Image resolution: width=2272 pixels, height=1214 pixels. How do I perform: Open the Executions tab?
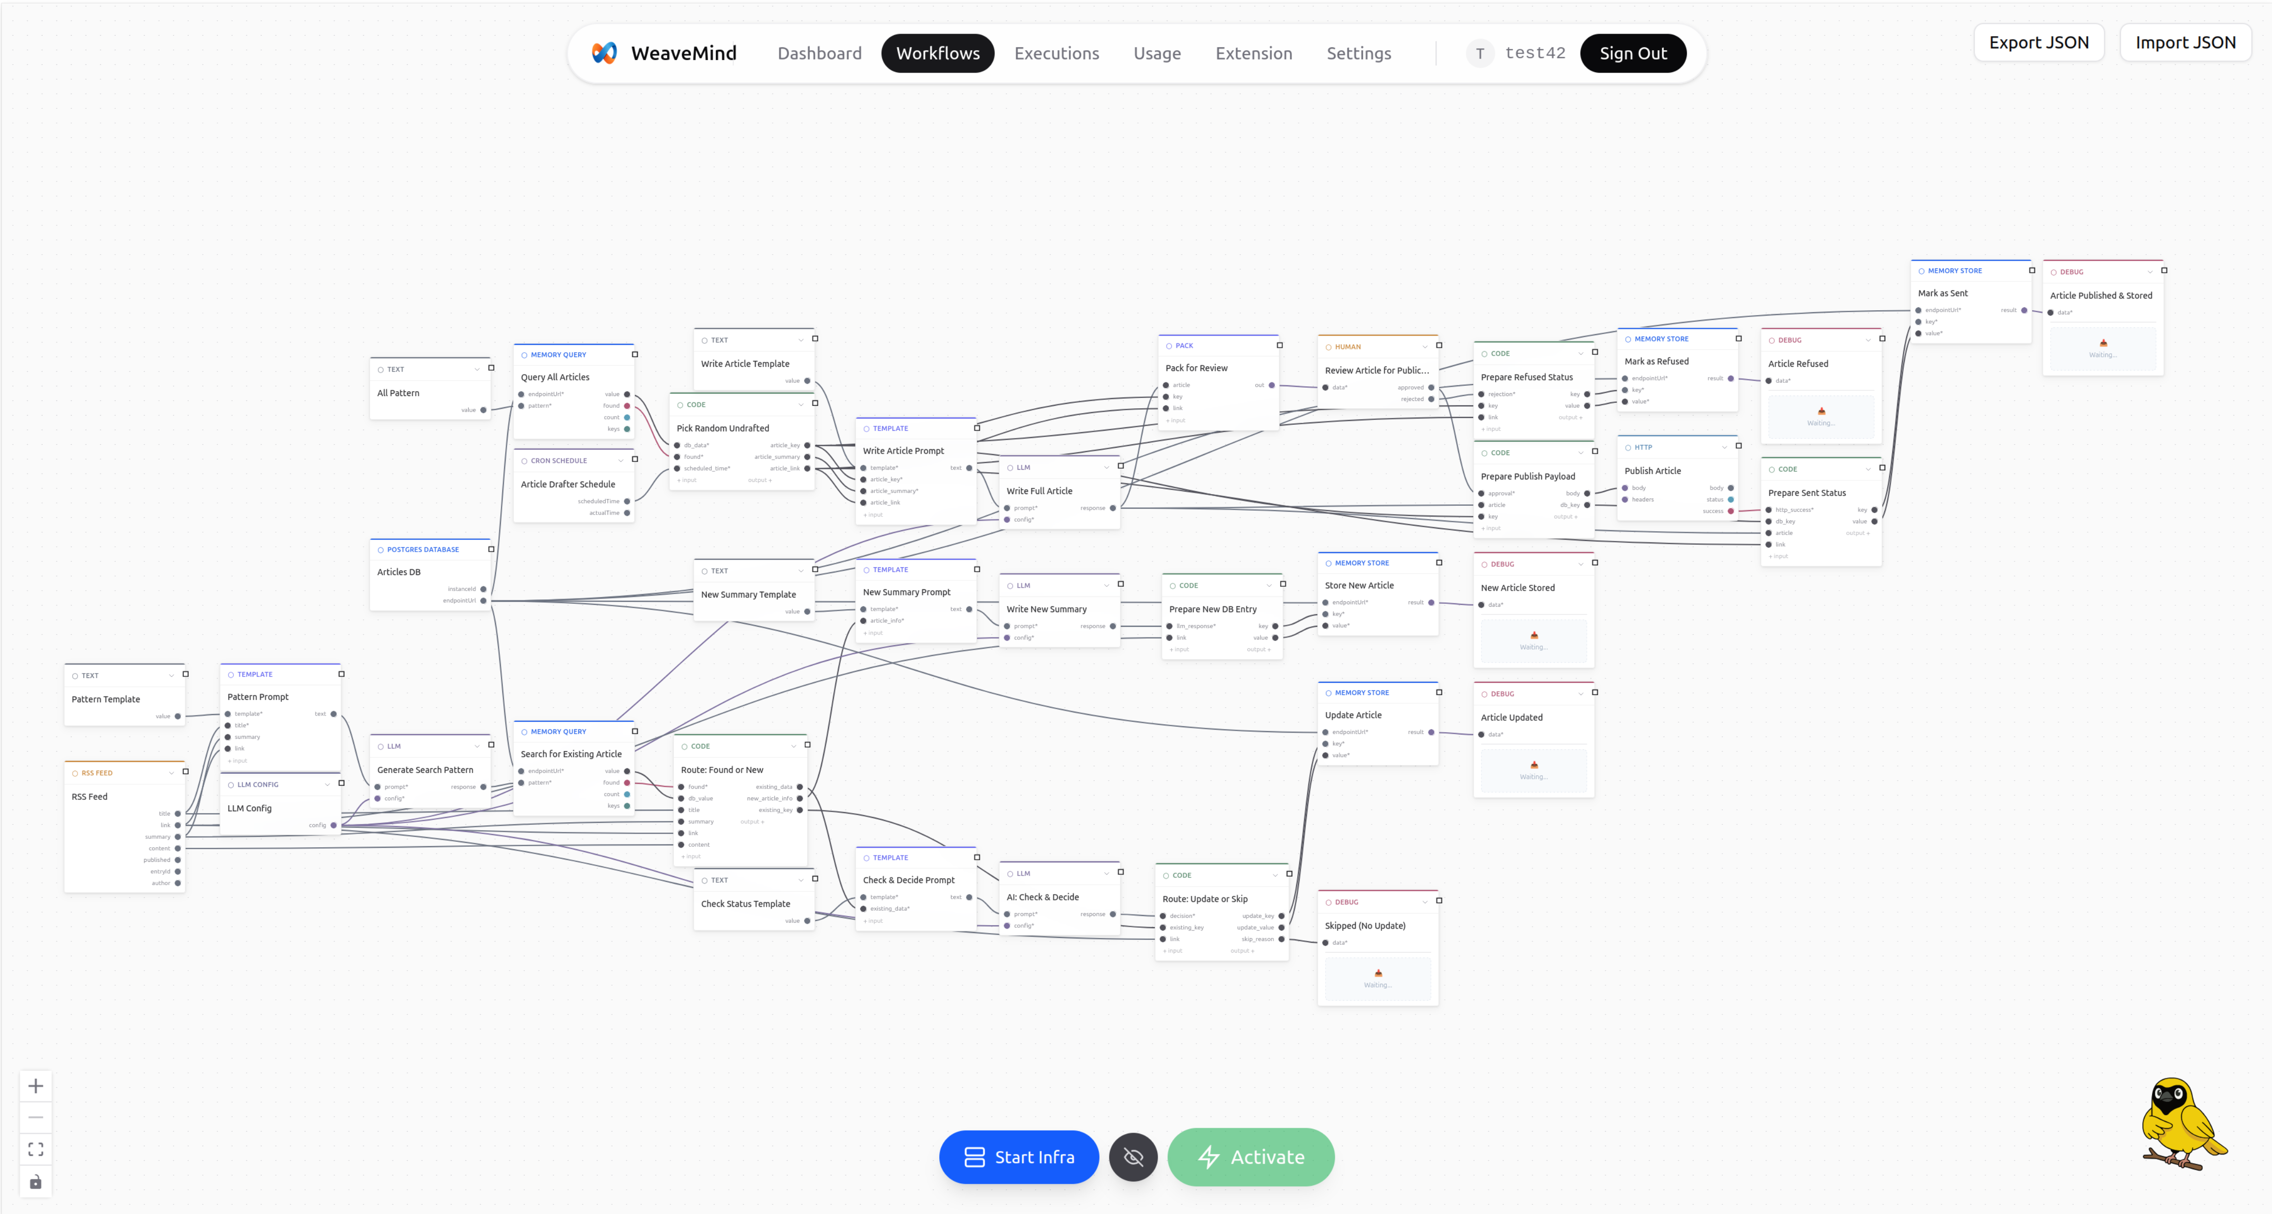[1057, 53]
